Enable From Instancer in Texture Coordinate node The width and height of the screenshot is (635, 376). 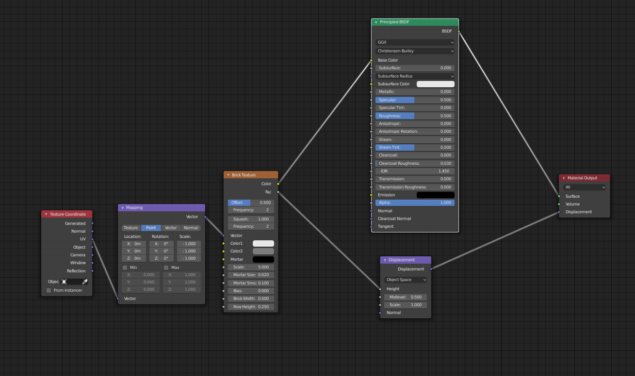click(48, 290)
